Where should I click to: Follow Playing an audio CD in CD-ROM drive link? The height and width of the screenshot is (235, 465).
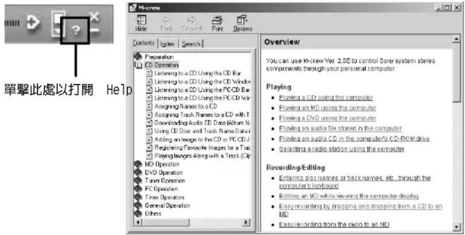click(x=354, y=138)
